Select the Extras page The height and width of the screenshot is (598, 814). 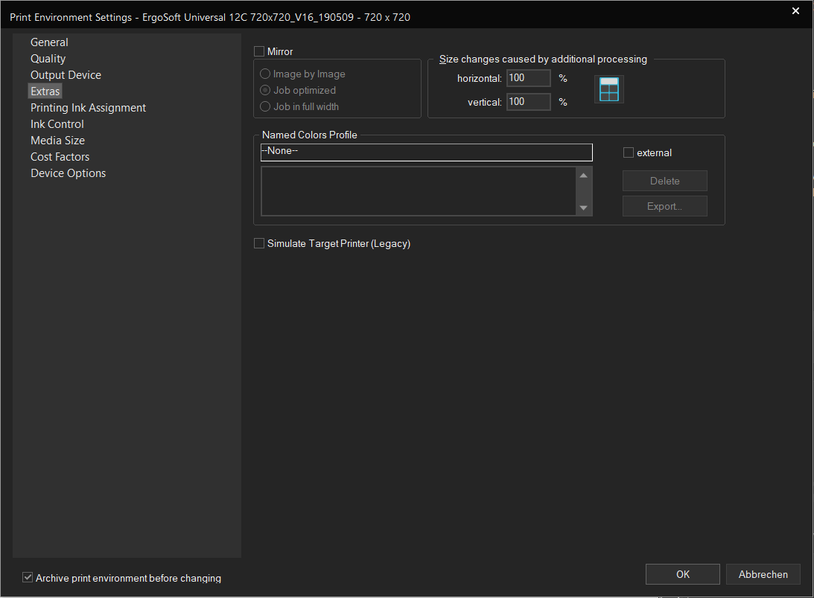[45, 91]
